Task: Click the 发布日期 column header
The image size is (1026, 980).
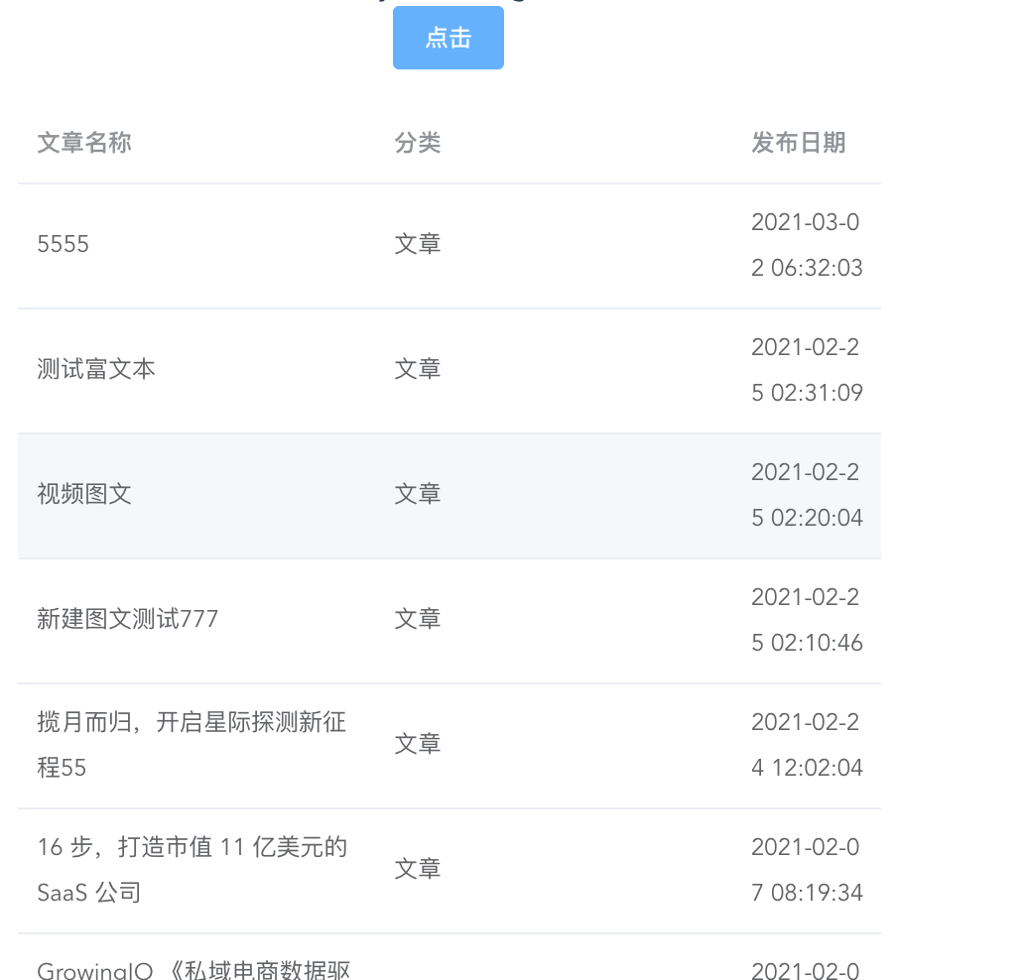Action: tap(799, 143)
